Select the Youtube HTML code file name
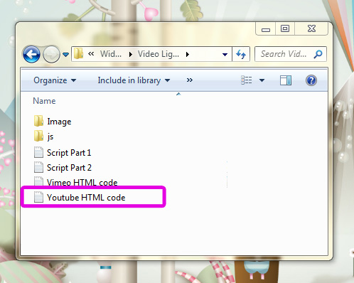The height and width of the screenshot is (283, 354). pos(86,198)
